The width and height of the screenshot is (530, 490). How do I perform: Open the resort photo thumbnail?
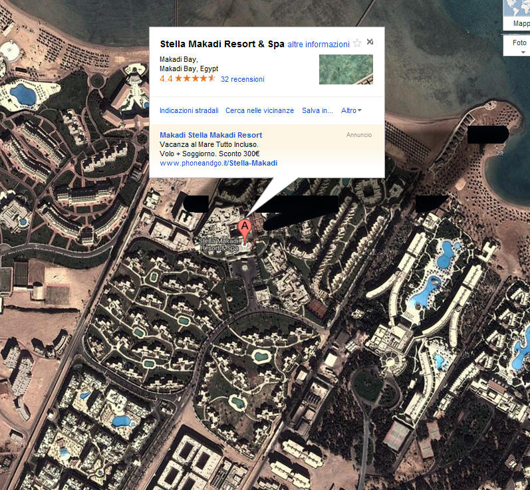pos(346,69)
